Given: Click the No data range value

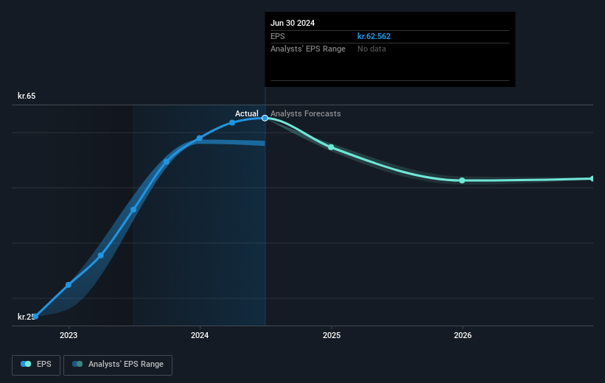Looking at the screenshot, I should [371, 49].
